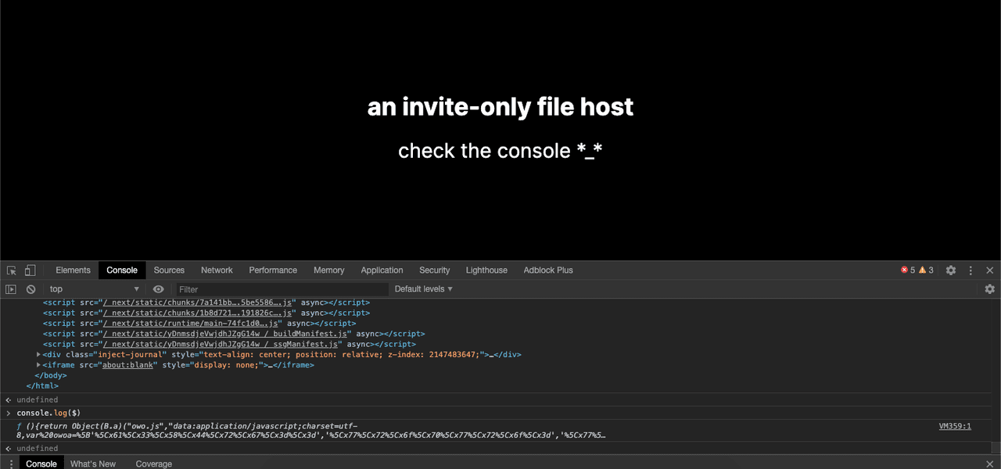Viewport: 1001px width, 469px height.
Task: Activate the inspect element picker icon
Action: point(12,270)
